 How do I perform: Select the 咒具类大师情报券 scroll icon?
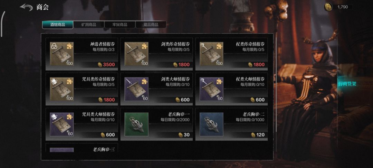click(x=61, y=124)
